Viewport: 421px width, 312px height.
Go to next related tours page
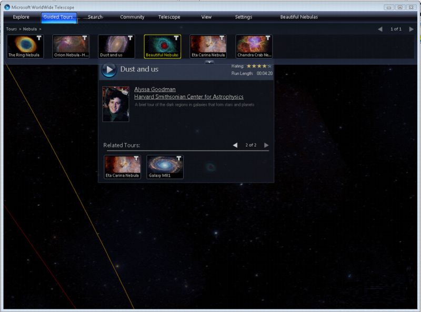[x=266, y=145]
